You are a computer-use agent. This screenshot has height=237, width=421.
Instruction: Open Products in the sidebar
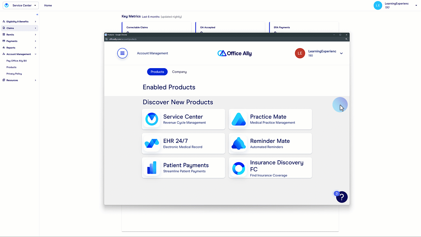point(11,67)
